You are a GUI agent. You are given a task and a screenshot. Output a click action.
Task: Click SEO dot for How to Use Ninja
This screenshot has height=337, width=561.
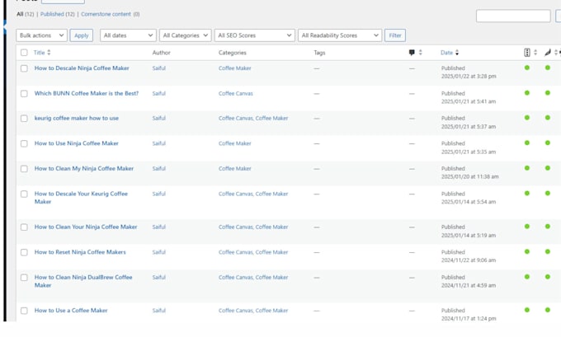pos(527,143)
